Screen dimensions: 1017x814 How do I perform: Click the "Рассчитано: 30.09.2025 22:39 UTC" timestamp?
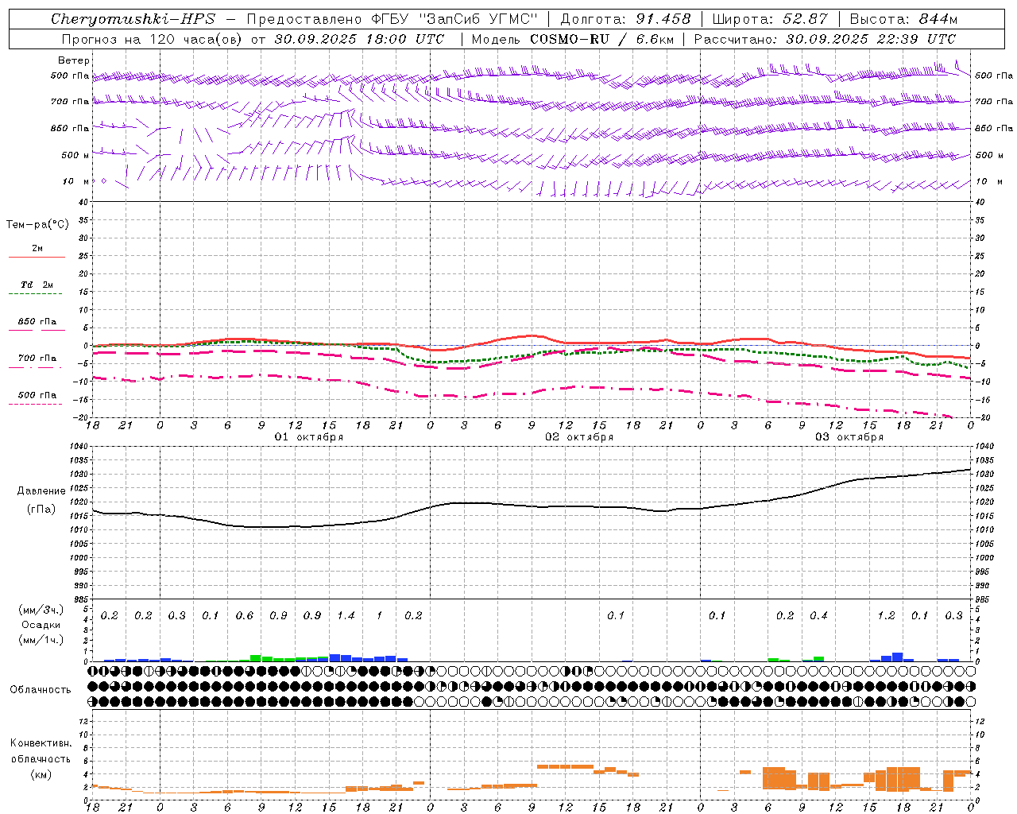(825, 39)
